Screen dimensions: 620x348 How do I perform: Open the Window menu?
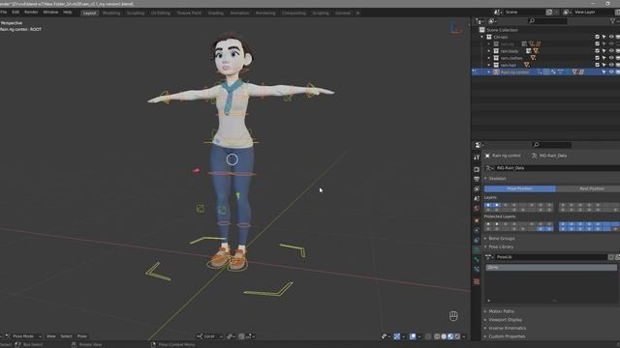tap(50, 13)
